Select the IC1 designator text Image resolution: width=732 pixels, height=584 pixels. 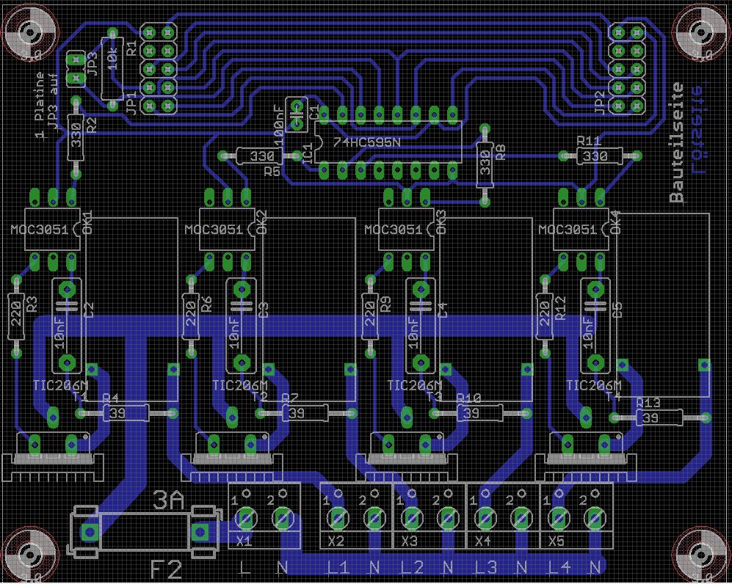pos(308,154)
